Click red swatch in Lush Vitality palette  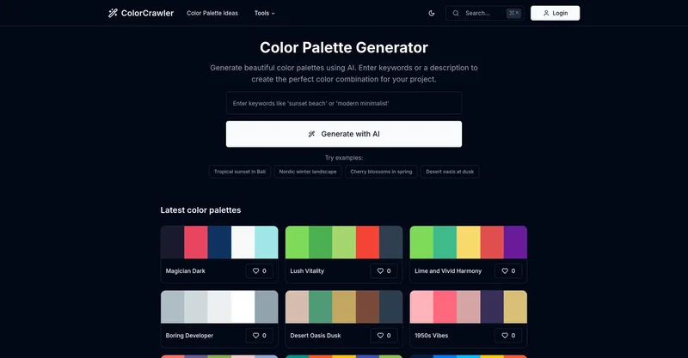(367, 242)
